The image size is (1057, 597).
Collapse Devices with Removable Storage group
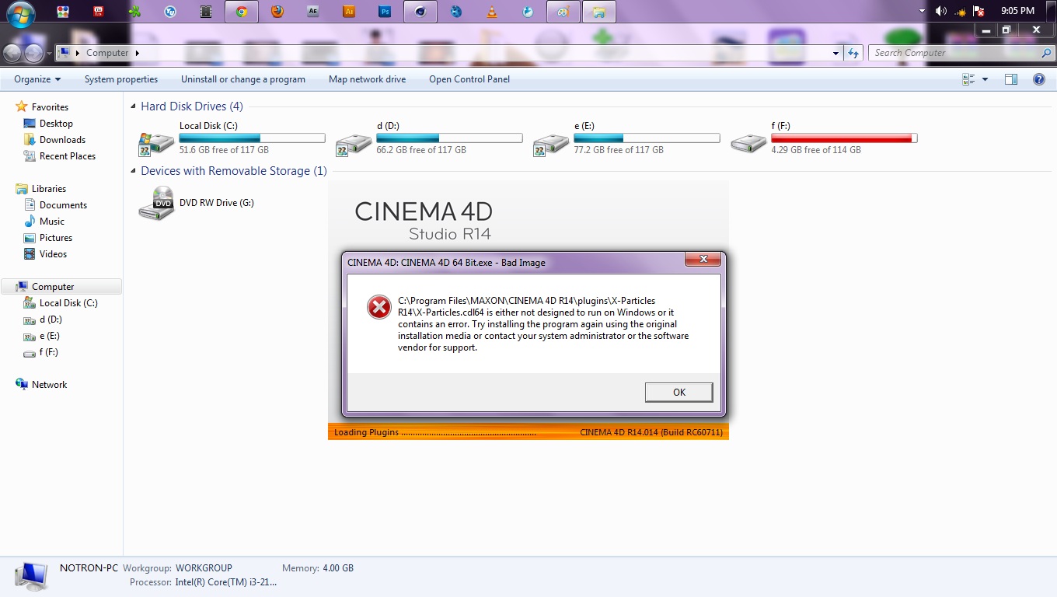point(133,172)
